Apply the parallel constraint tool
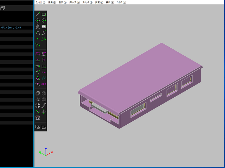This screenshot has height=168, width=225. pyautogui.click(x=38, y=66)
